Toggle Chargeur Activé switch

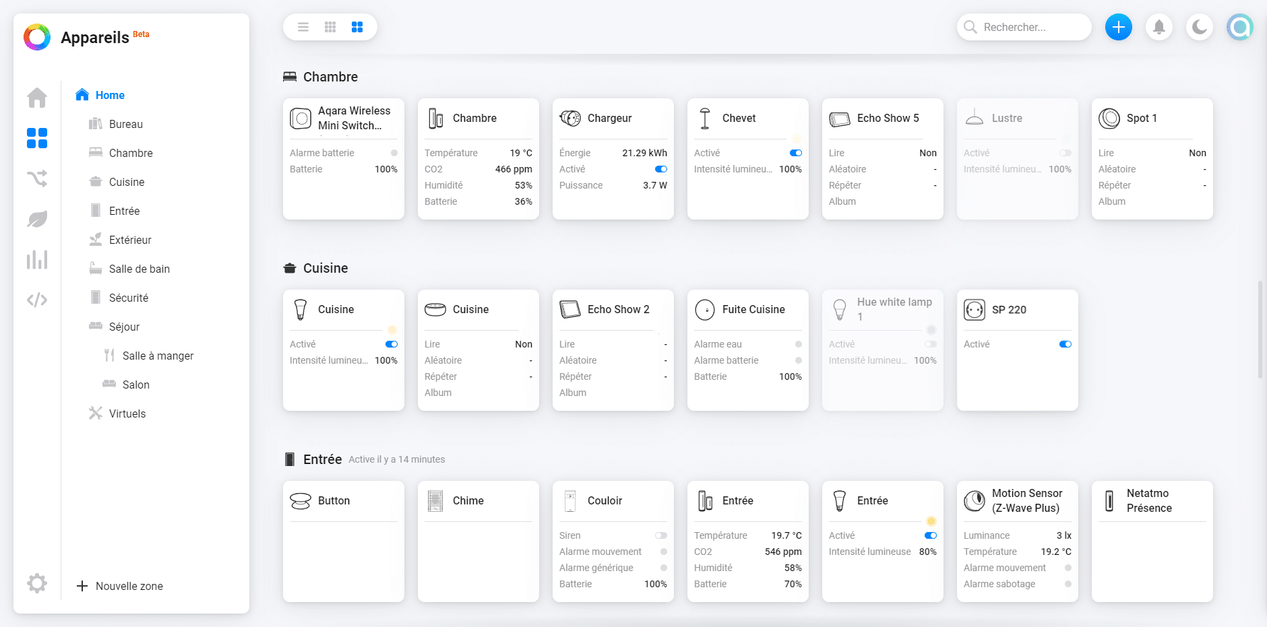tap(661, 169)
